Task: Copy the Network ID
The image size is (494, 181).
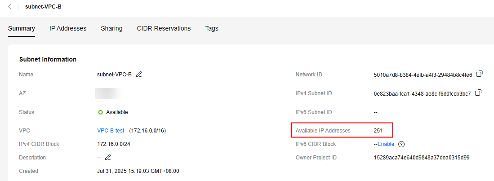Action: point(479,74)
